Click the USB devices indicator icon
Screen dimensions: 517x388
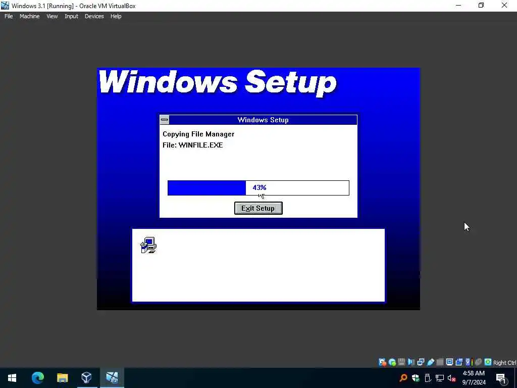click(430, 362)
